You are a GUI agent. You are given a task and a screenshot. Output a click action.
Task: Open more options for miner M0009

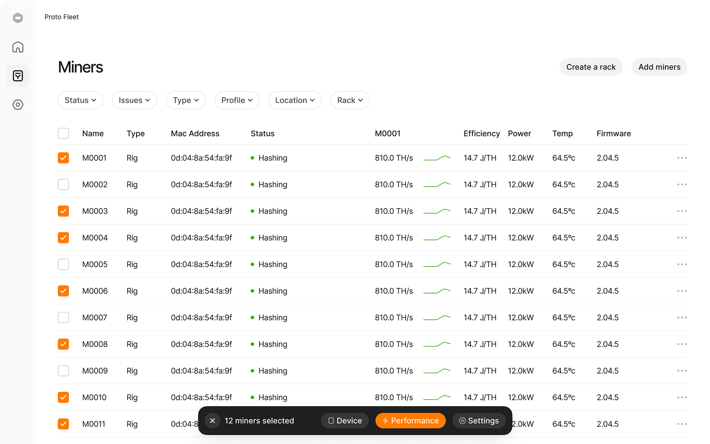coord(682,371)
